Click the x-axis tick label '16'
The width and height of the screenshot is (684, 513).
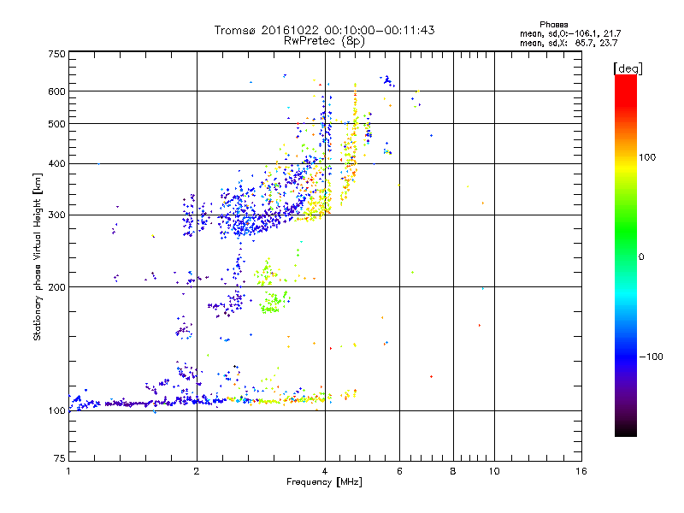click(581, 471)
